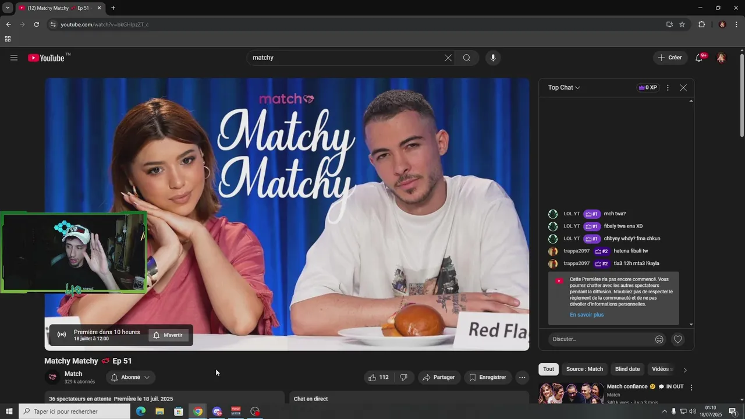Open Match confiance video thumbnail

(x=571, y=393)
